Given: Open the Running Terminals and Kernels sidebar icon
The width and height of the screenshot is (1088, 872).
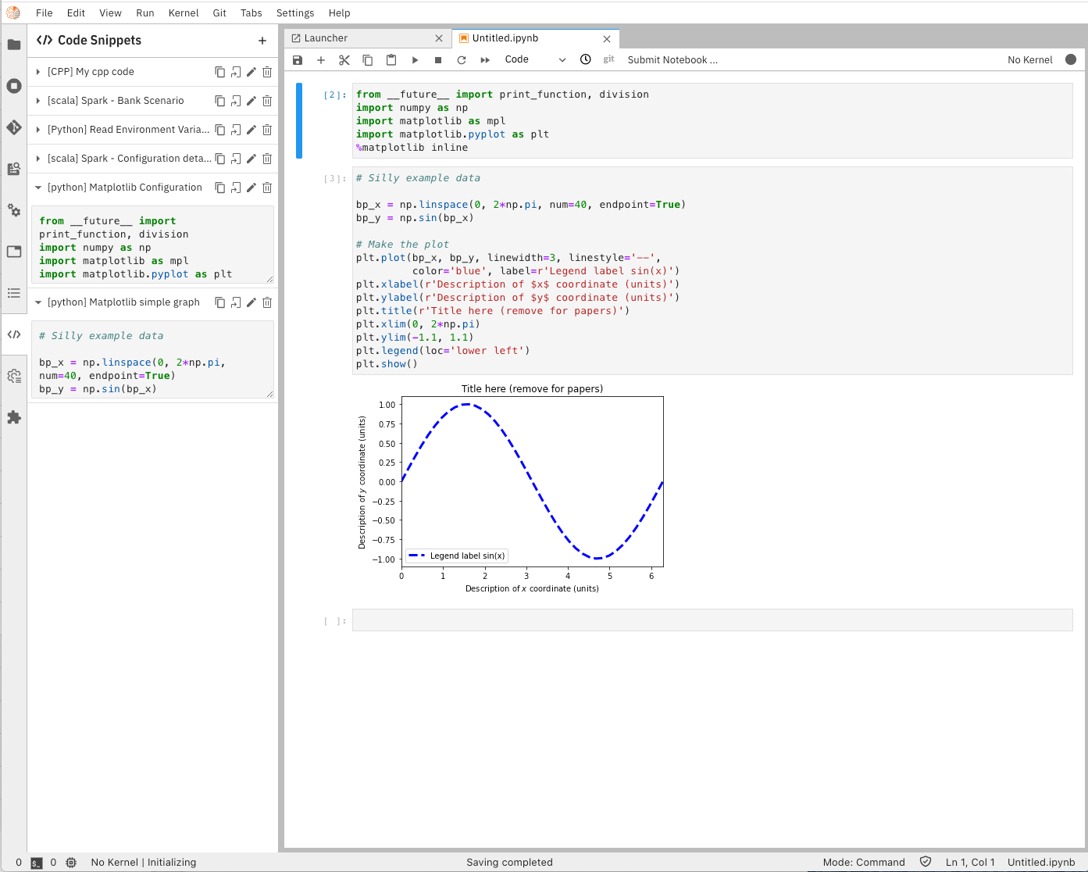Looking at the screenshot, I should (14, 86).
